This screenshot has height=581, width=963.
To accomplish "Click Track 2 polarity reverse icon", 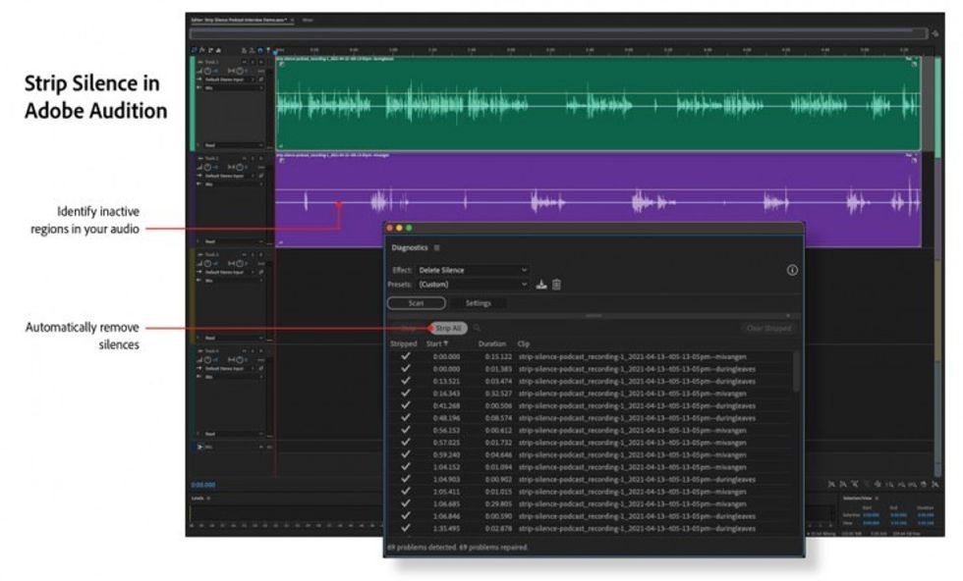I will (261, 176).
